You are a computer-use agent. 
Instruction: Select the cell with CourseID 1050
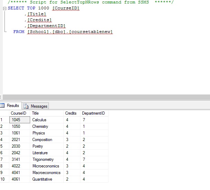point(19,126)
